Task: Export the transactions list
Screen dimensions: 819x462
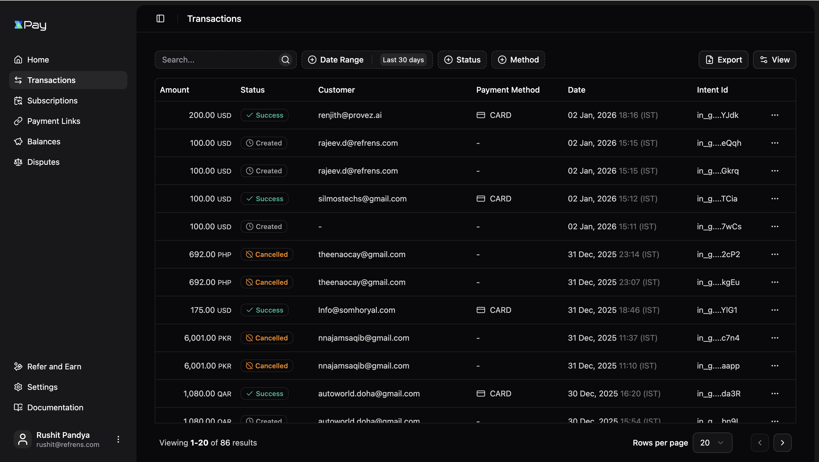Action: click(x=723, y=59)
